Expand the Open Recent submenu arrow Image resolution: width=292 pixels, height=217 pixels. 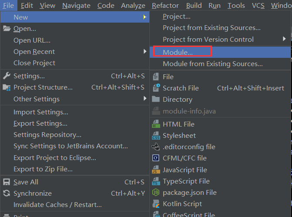pyautogui.click(x=145, y=52)
